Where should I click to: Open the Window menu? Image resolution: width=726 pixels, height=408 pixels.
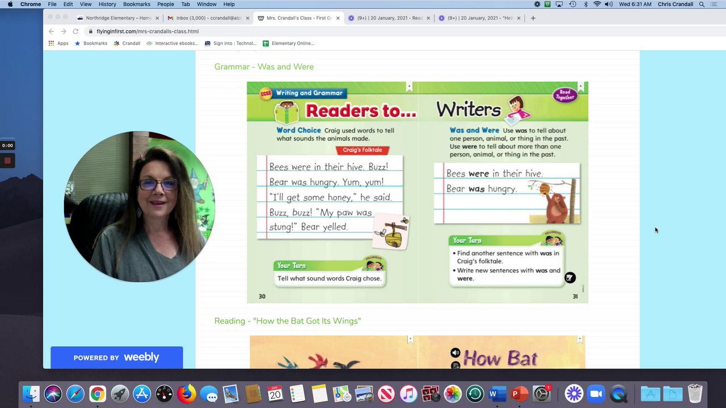206,4
